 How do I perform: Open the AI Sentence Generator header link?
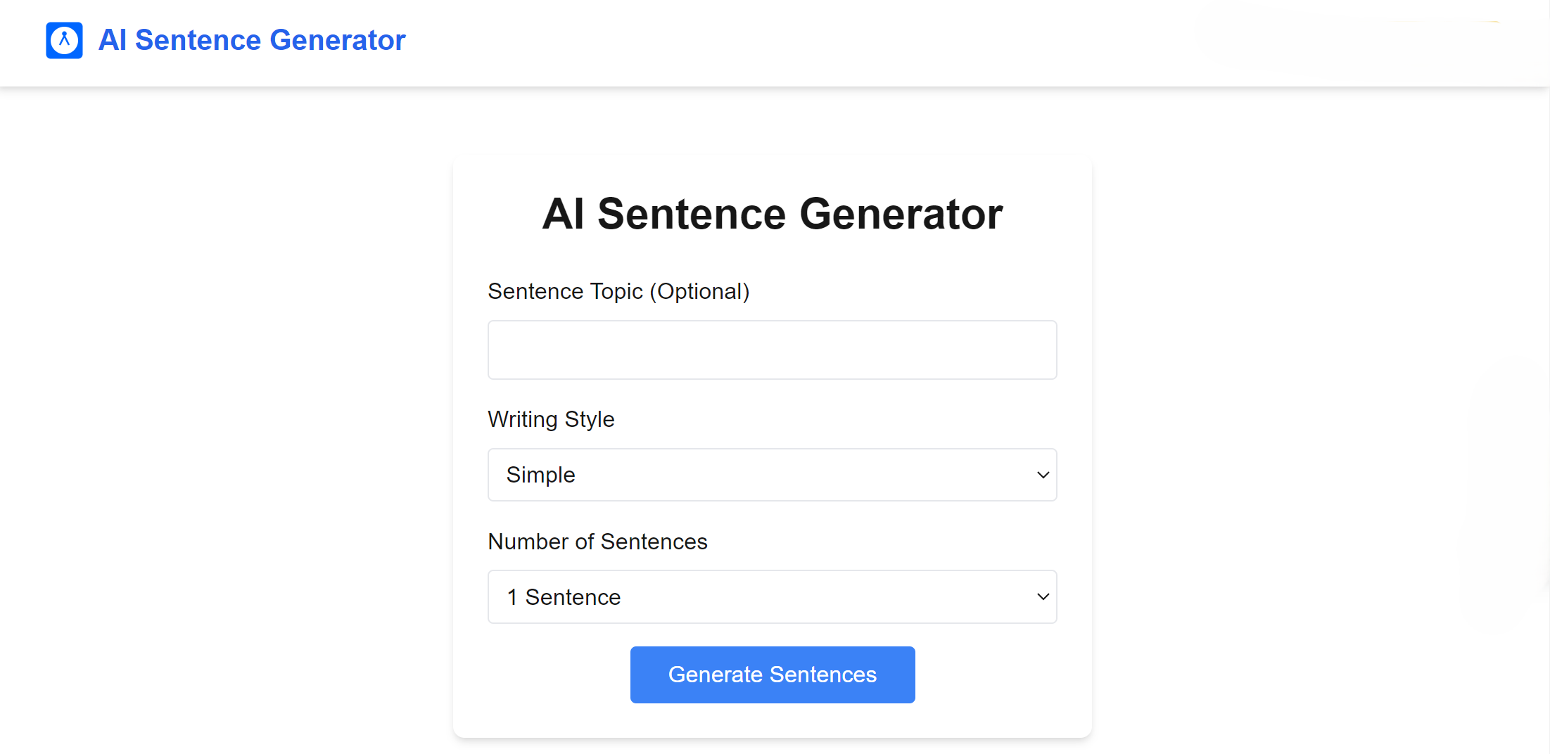coord(252,40)
